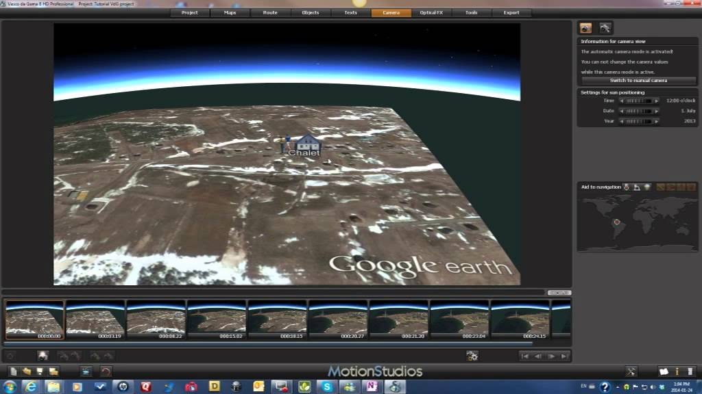Open the Windows Start menu
The width and height of the screenshot is (702, 394).
pyautogui.click(x=10, y=386)
